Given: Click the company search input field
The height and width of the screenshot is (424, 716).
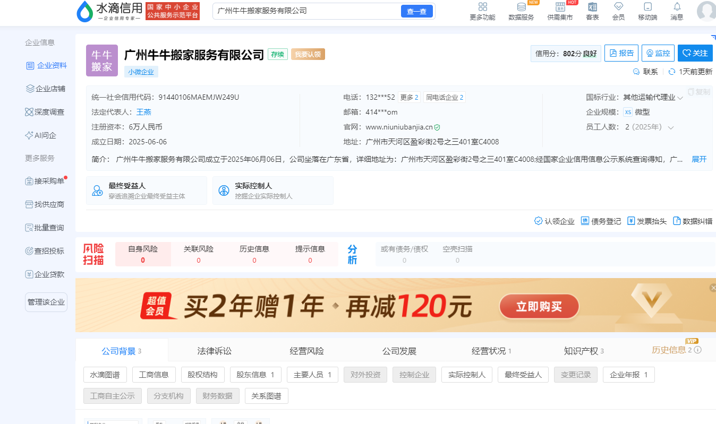Looking at the screenshot, I should (306, 11).
